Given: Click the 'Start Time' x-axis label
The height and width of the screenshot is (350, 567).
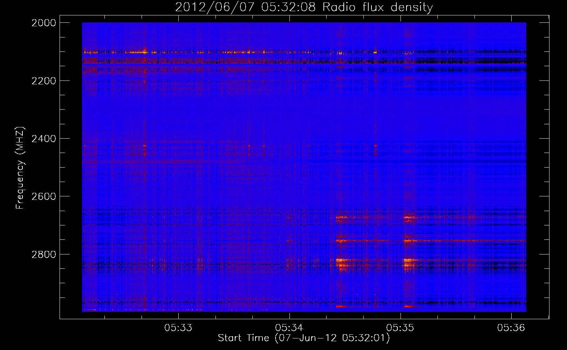Looking at the screenshot, I should [304, 338].
